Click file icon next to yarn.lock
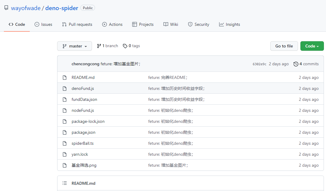The image size is (326, 191). point(65,154)
